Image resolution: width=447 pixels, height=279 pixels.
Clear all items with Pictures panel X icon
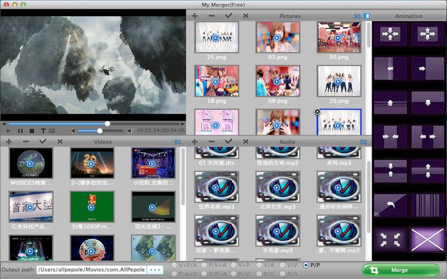(246, 16)
